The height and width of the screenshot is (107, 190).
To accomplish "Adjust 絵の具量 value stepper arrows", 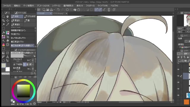I will pos(30,69).
